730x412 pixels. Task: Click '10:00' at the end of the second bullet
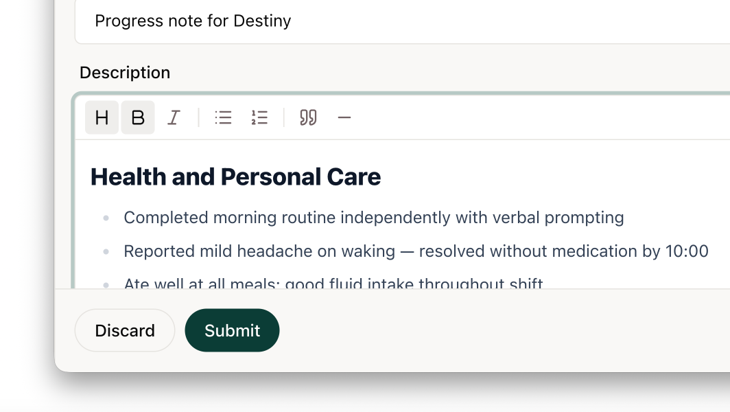click(x=687, y=251)
